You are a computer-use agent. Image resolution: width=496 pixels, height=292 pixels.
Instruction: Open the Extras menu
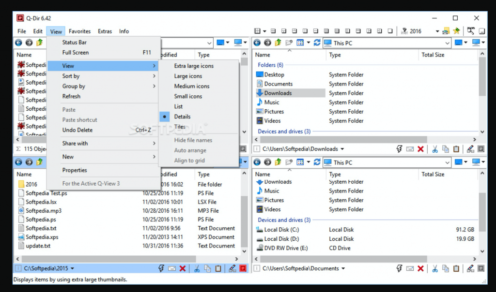pos(105,31)
